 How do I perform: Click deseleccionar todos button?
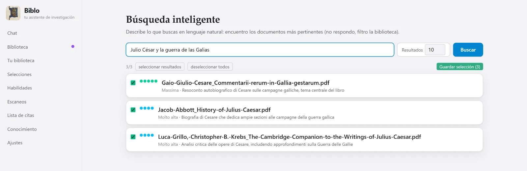[210, 67]
